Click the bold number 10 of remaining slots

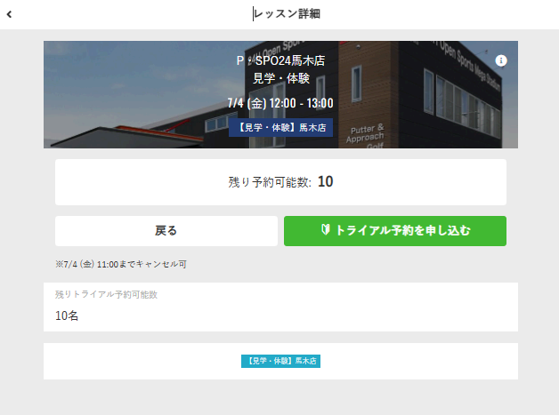(x=325, y=182)
